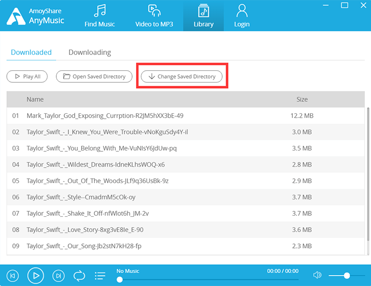Open the Login page
Viewport: 371px width, 286px height.
(242, 16)
